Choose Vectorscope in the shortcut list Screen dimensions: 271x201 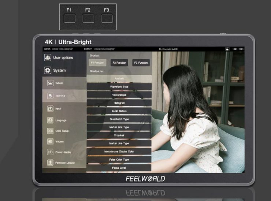[119, 95]
